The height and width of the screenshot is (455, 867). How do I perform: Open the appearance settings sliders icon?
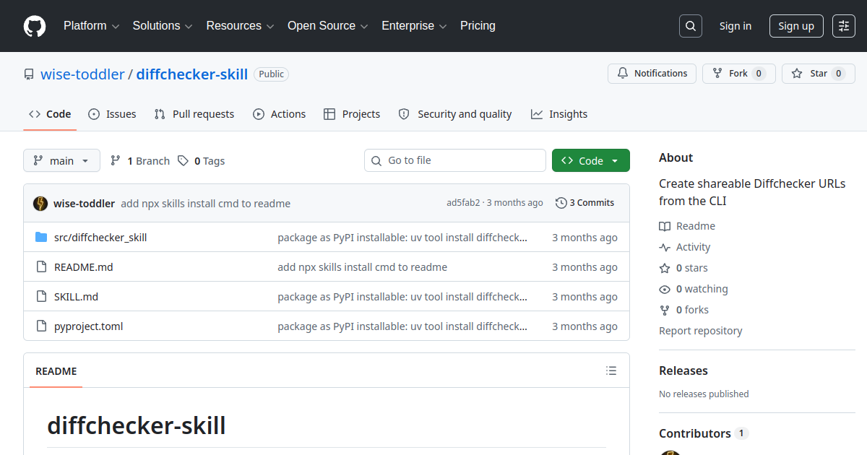[844, 26]
